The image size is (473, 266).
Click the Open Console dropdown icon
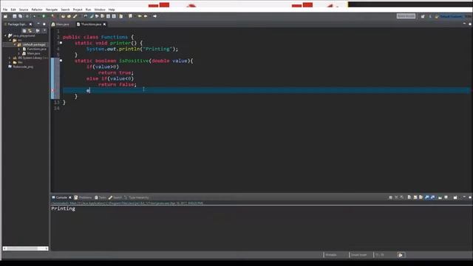(x=455, y=197)
